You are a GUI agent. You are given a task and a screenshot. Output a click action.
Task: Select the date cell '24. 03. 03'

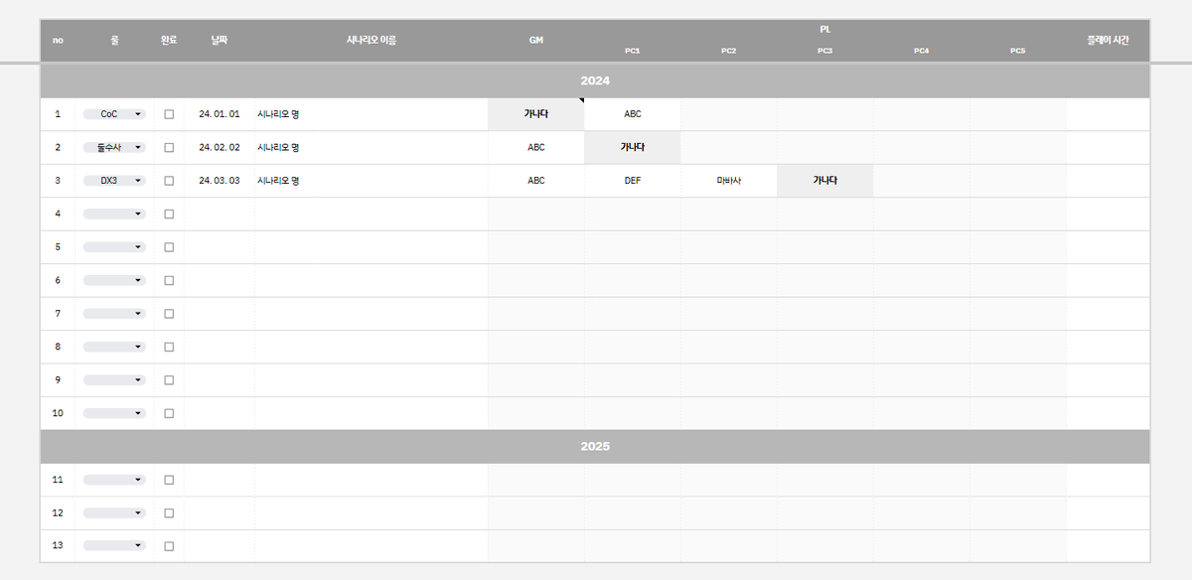coord(220,181)
